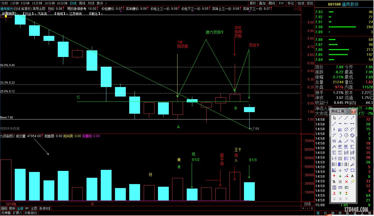This screenshot has height=216, width=374.
Task: Select the GA line tool
Action: pyautogui.click(x=346, y=146)
